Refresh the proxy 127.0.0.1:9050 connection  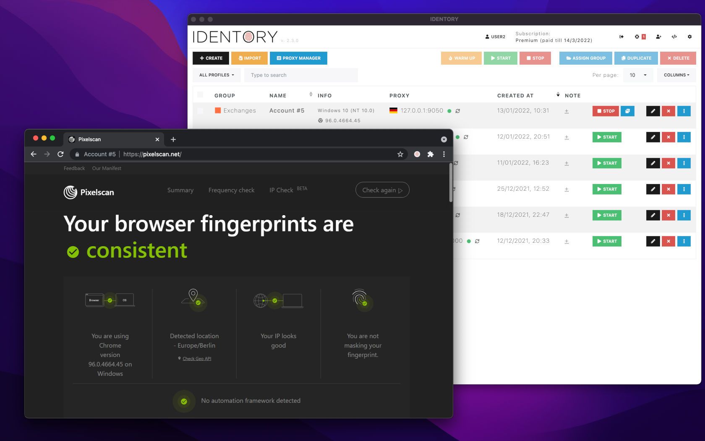(458, 111)
